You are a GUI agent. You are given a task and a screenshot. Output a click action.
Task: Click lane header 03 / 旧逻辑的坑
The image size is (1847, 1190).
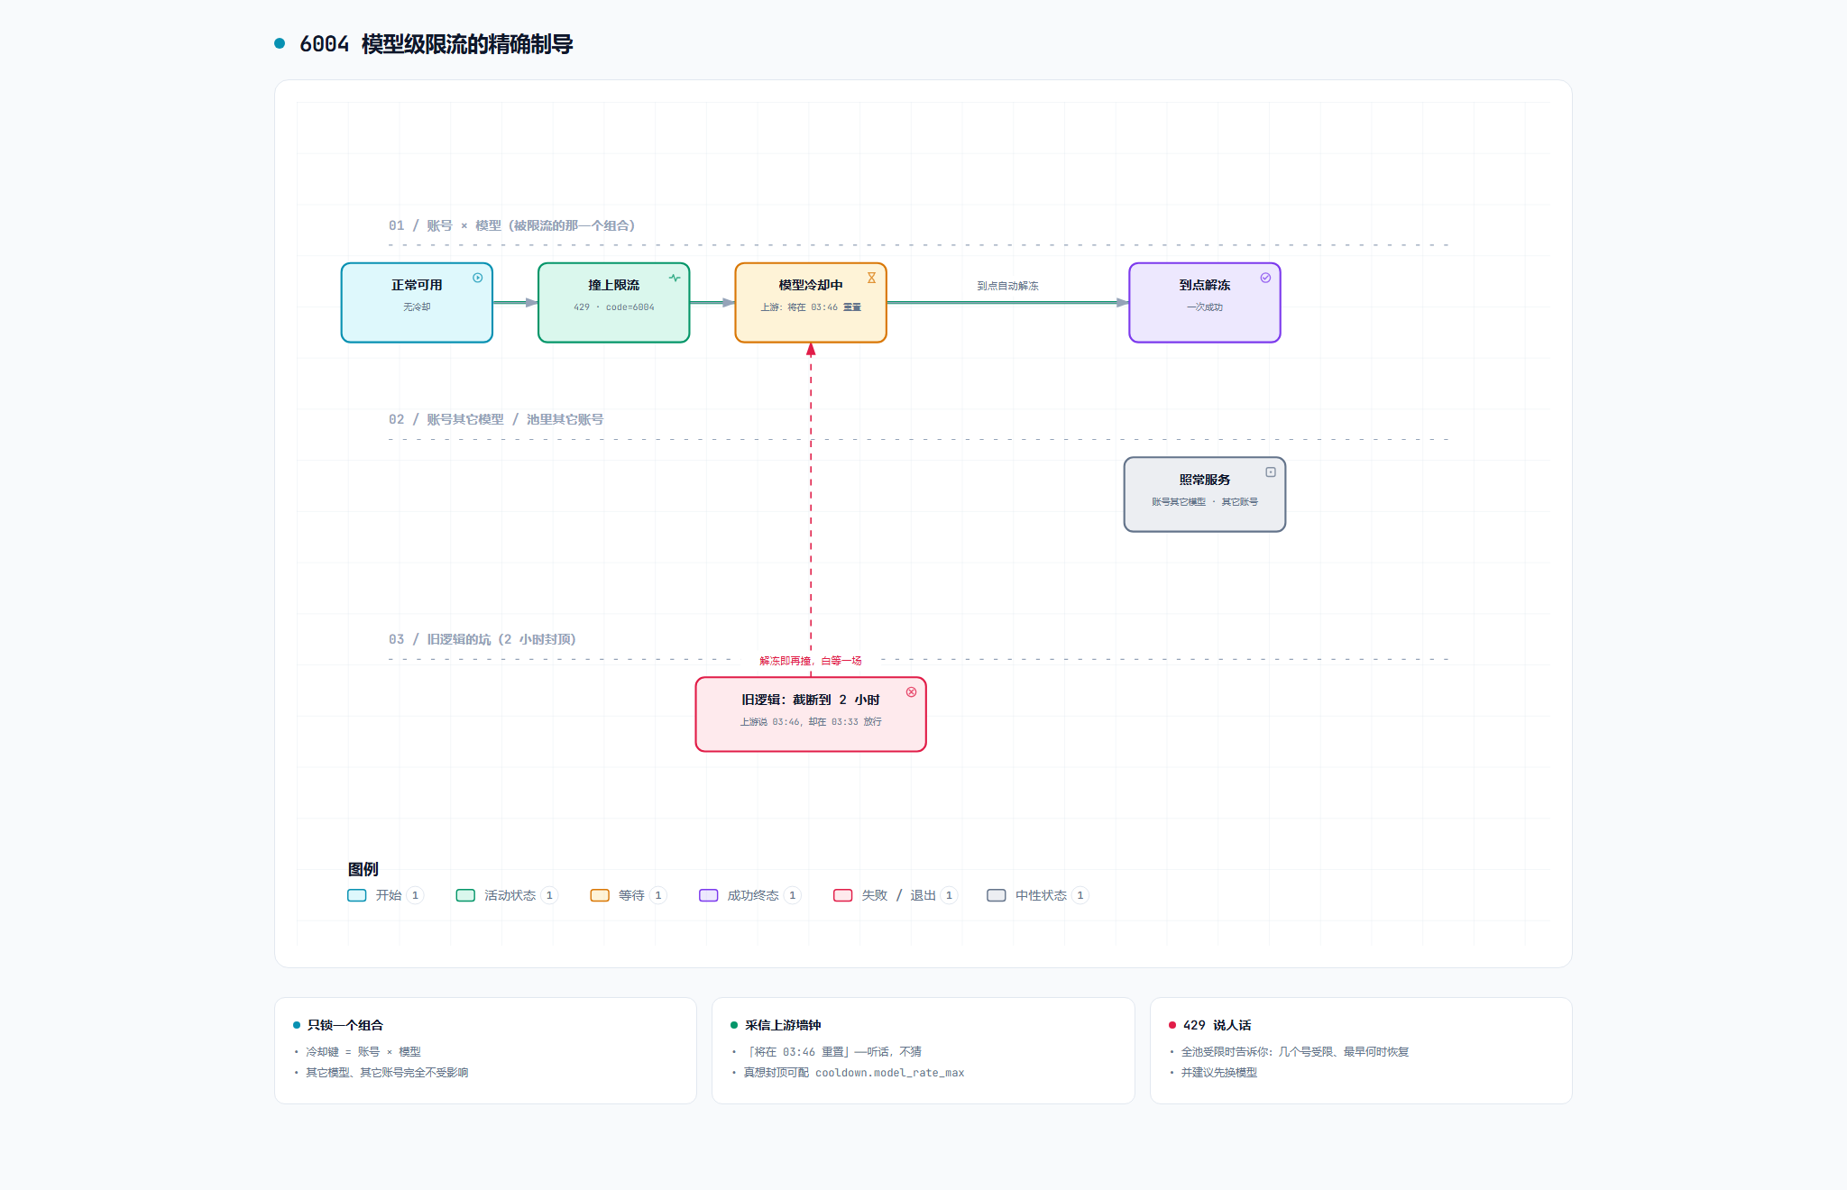coord(482,639)
